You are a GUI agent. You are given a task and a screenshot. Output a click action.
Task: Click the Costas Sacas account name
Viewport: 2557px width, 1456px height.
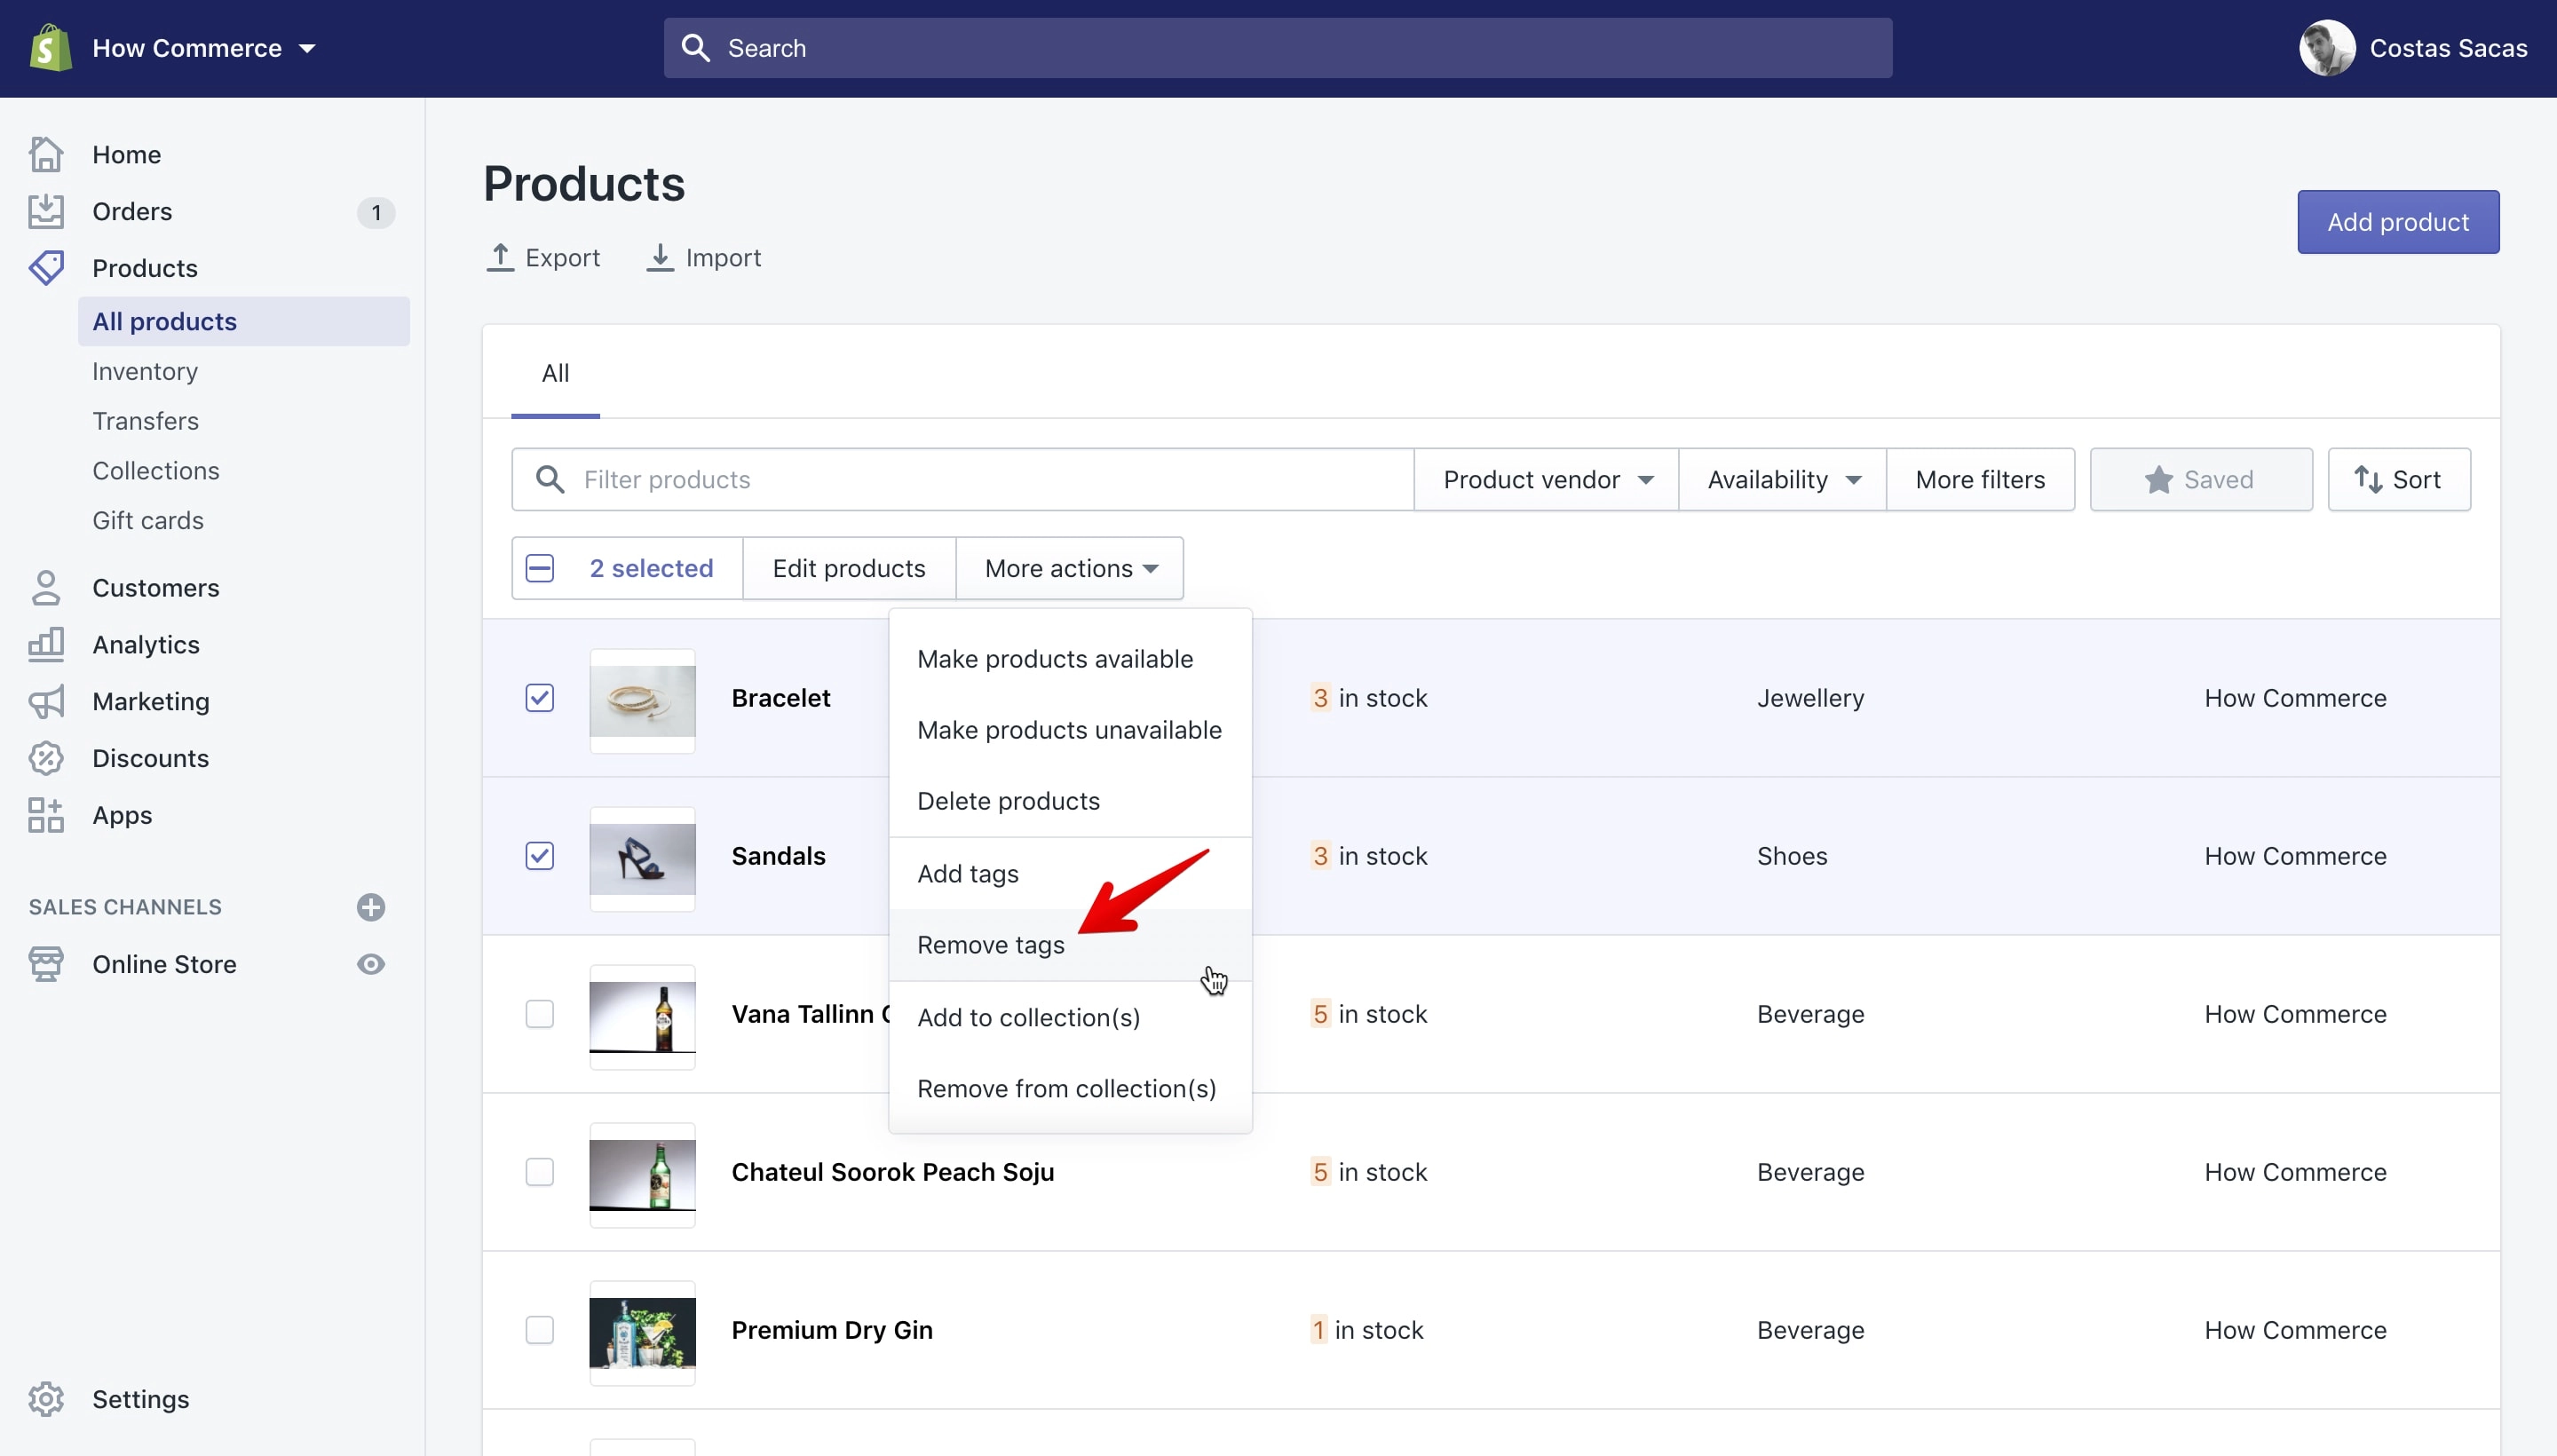pyautogui.click(x=2448, y=48)
